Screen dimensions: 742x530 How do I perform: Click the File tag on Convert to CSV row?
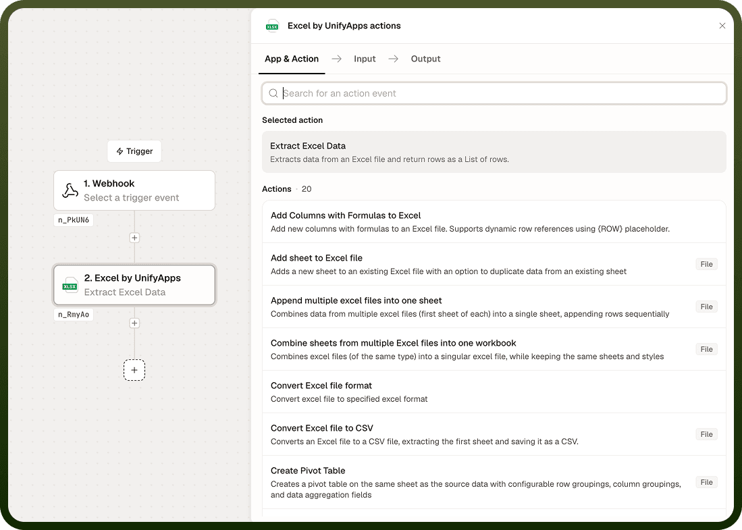click(706, 434)
